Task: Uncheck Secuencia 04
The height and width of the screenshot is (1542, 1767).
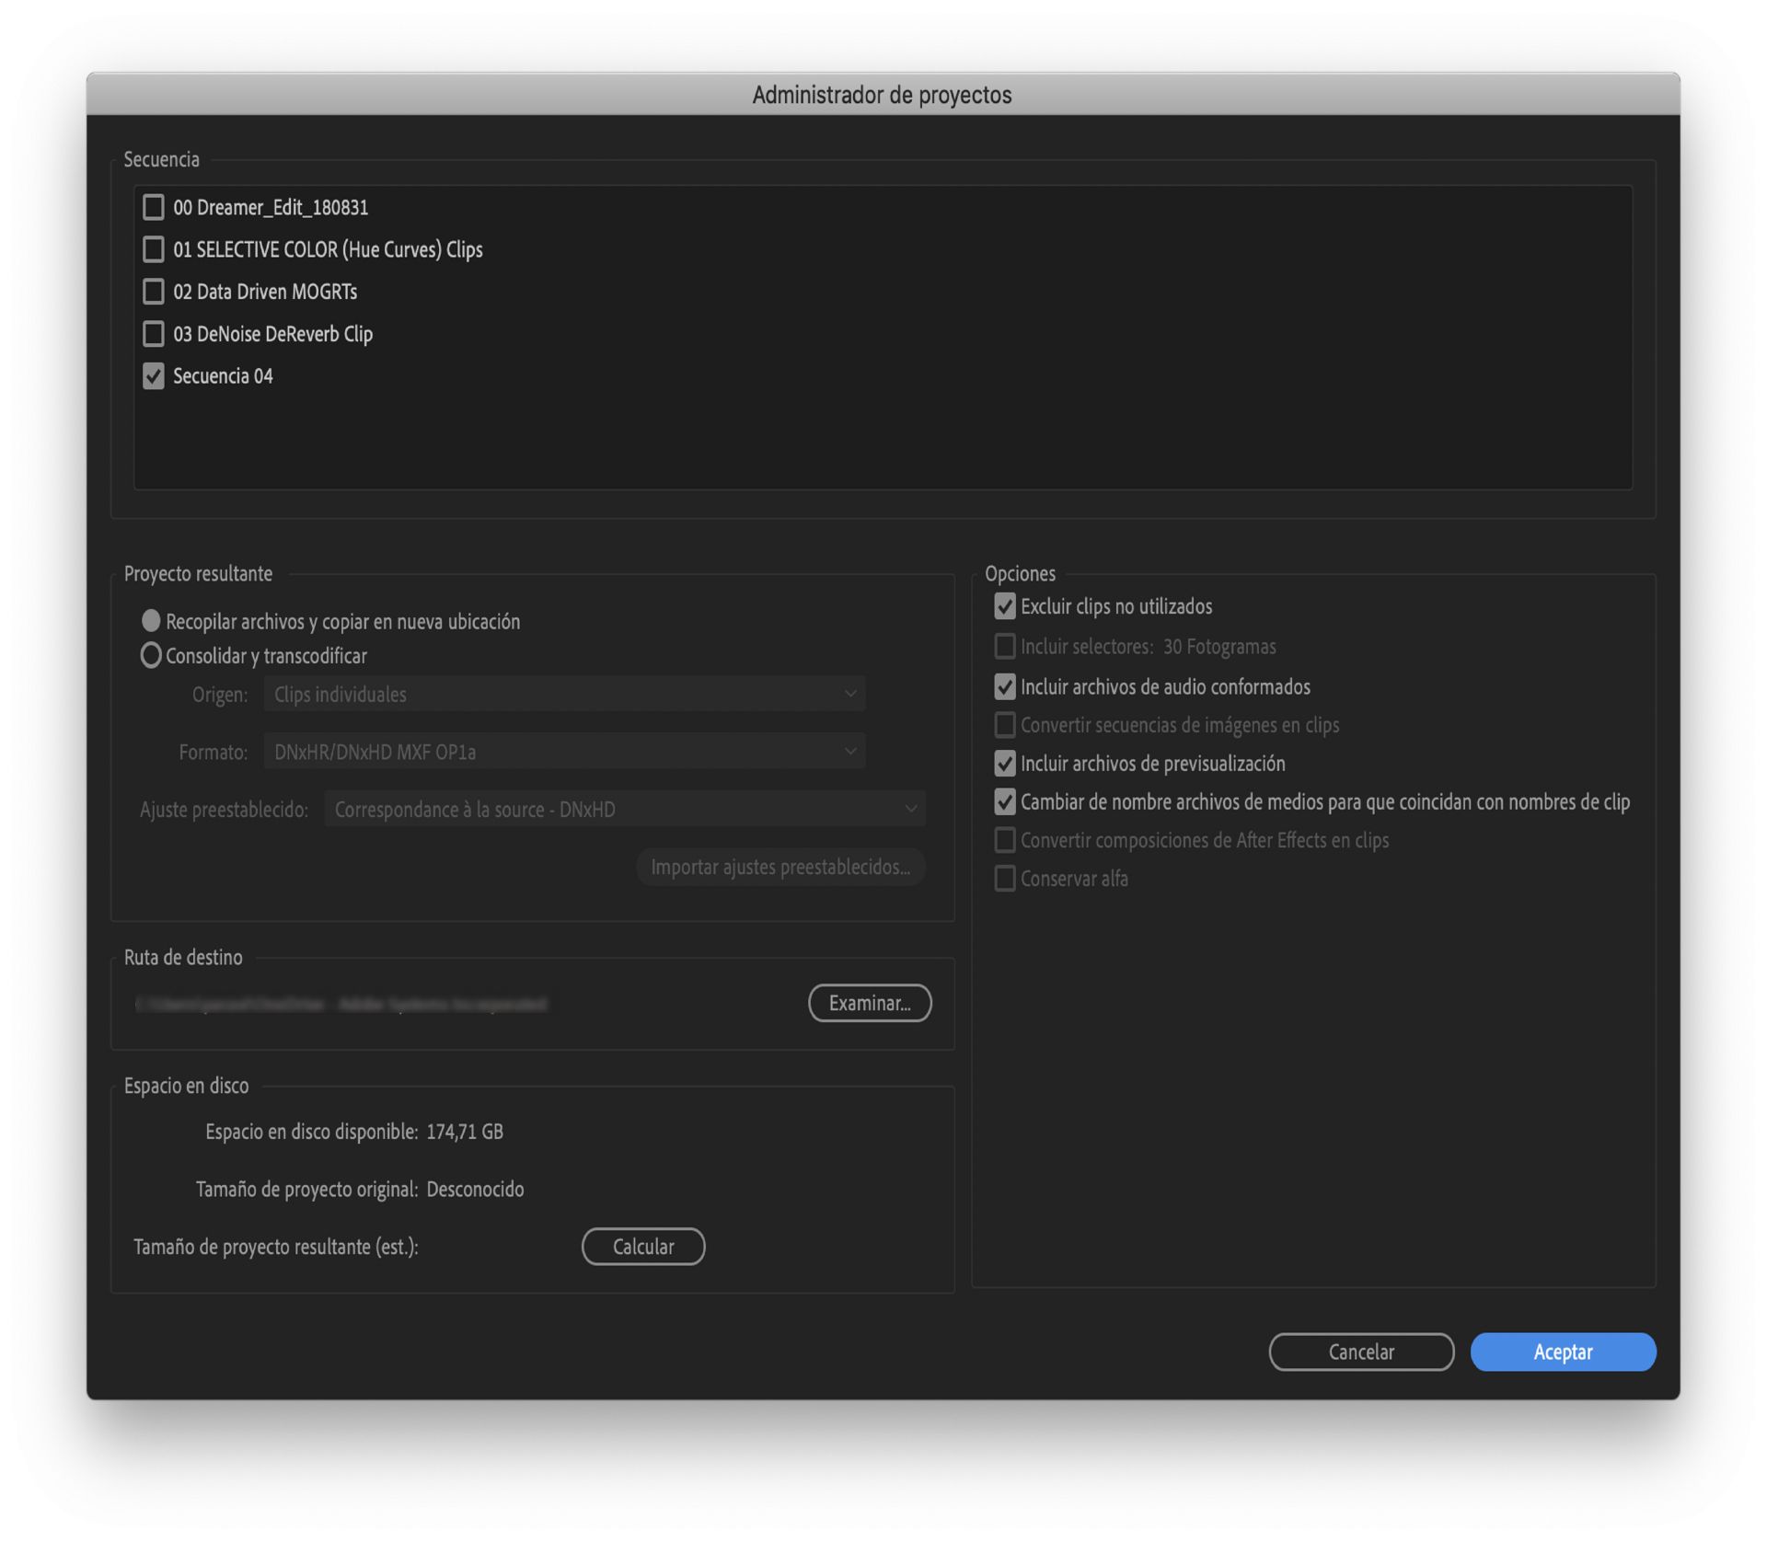Action: (x=154, y=376)
